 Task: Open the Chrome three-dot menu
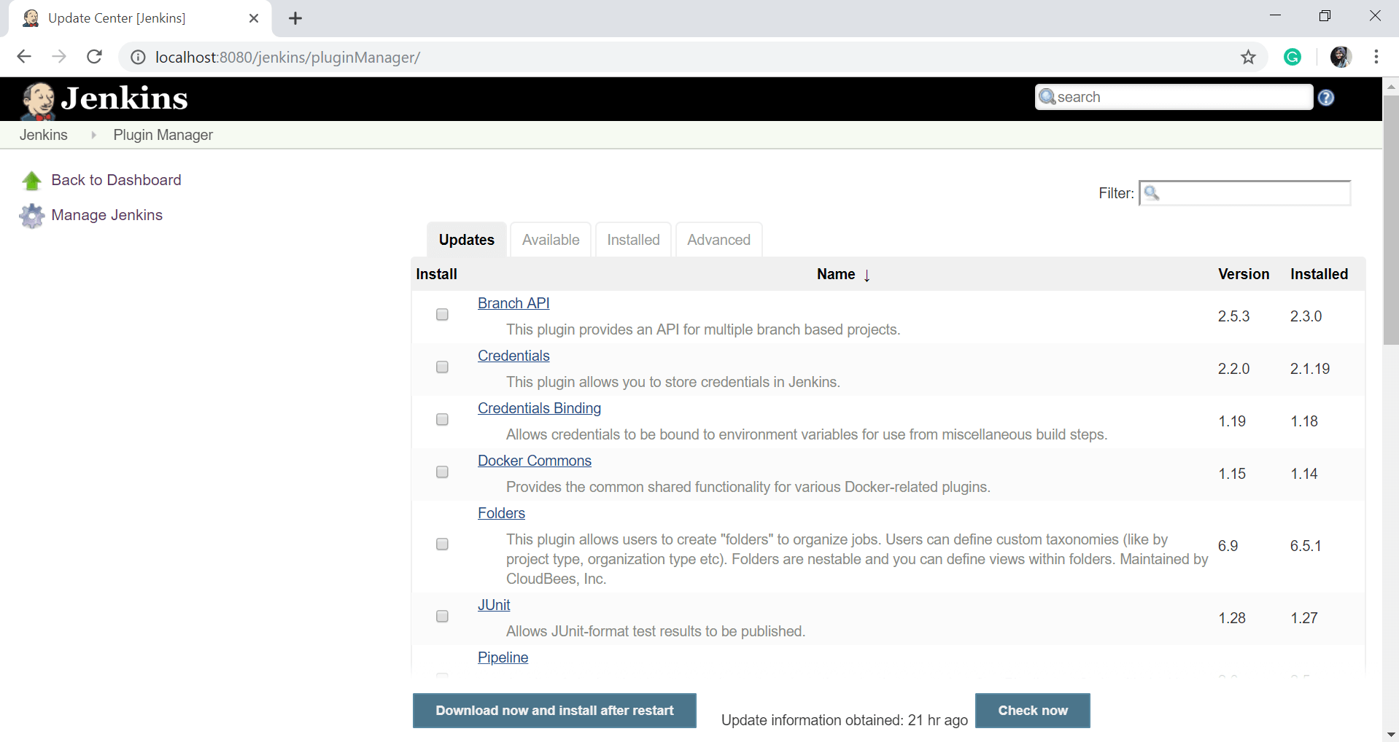point(1376,57)
